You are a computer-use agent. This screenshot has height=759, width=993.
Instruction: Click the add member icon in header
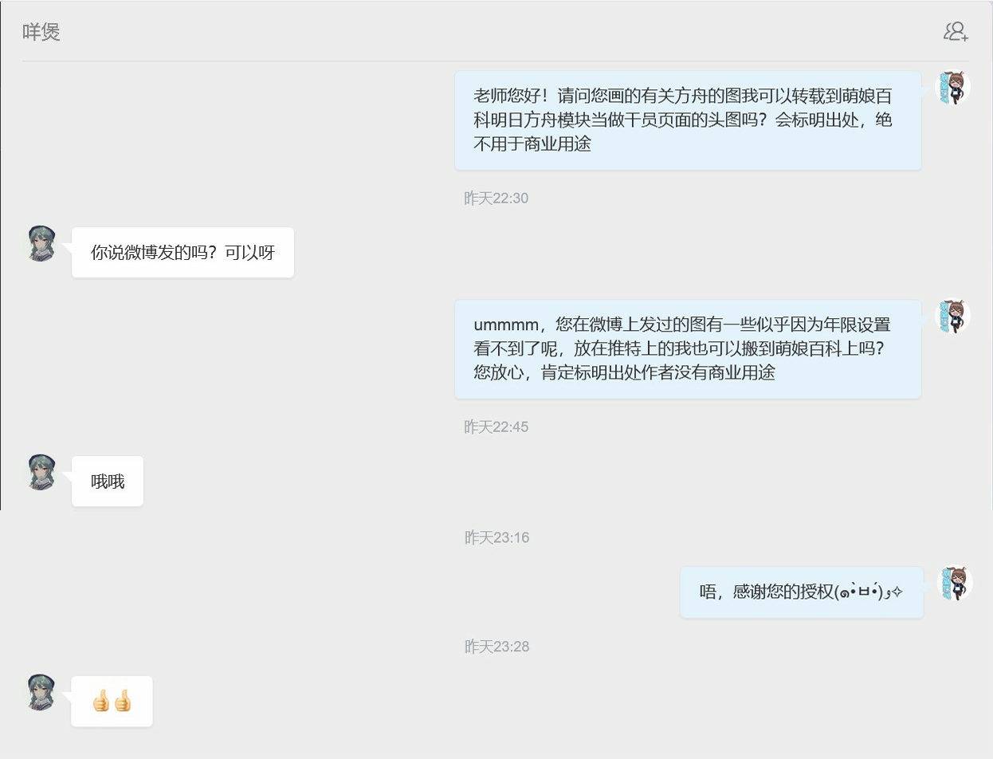956,32
